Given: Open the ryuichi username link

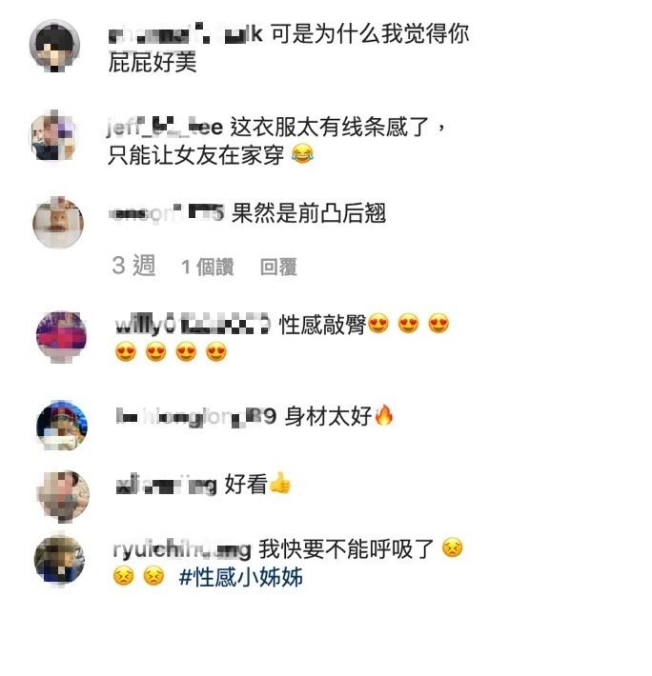Looking at the screenshot, I should (x=182, y=549).
